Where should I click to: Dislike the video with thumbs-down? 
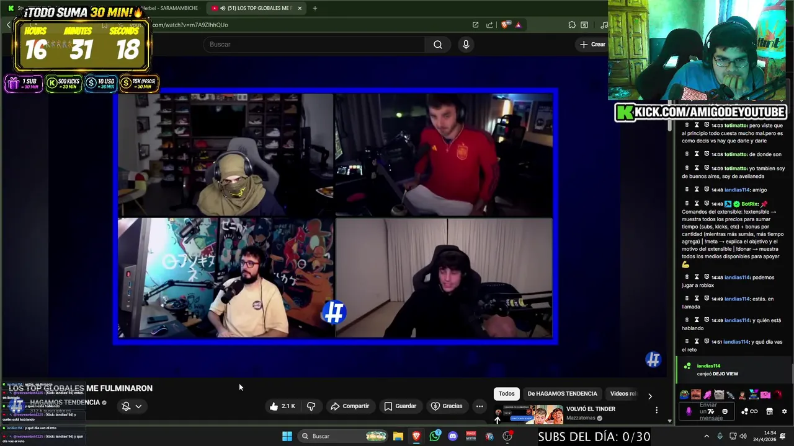311,406
